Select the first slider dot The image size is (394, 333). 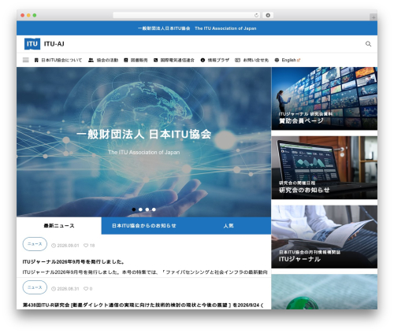(134, 209)
